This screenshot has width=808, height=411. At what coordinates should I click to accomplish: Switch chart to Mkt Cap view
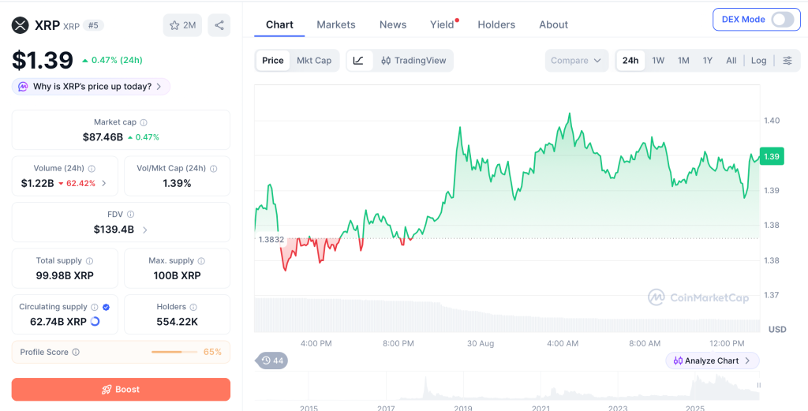click(314, 60)
